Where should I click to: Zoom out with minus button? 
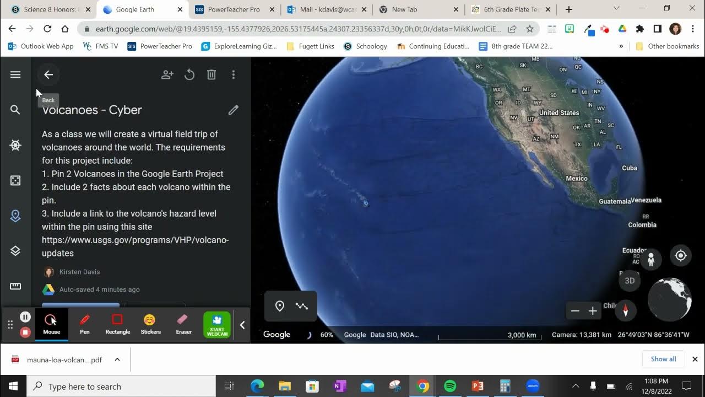click(575, 311)
